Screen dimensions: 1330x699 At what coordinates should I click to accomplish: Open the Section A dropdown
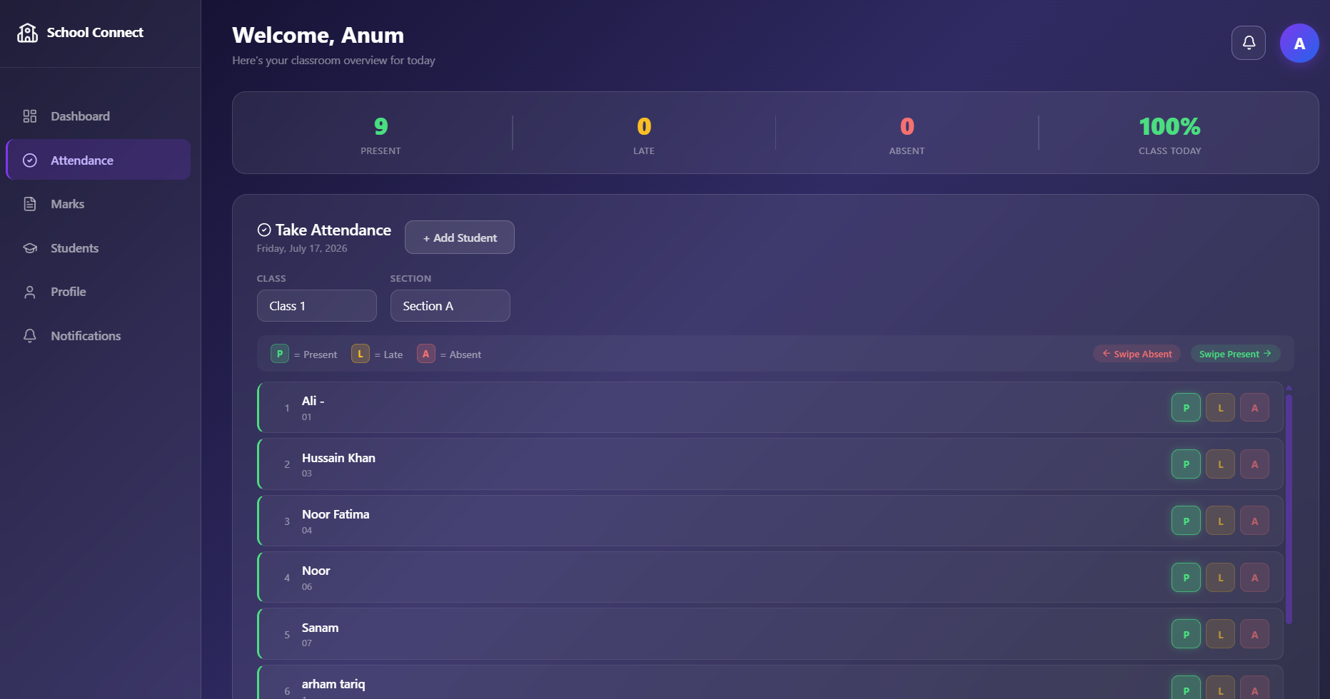[450, 306]
